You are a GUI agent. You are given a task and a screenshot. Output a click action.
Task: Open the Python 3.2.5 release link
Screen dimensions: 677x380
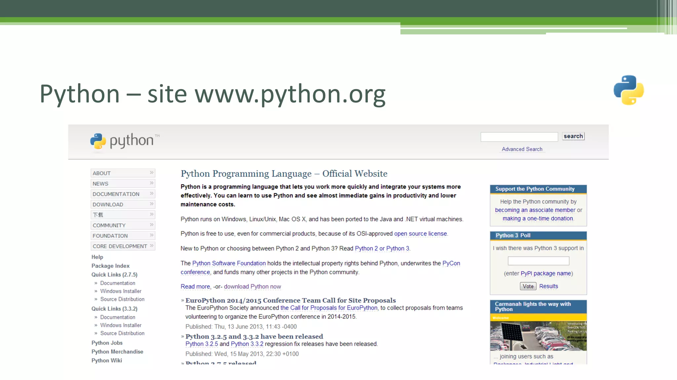click(x=202, y=344)
